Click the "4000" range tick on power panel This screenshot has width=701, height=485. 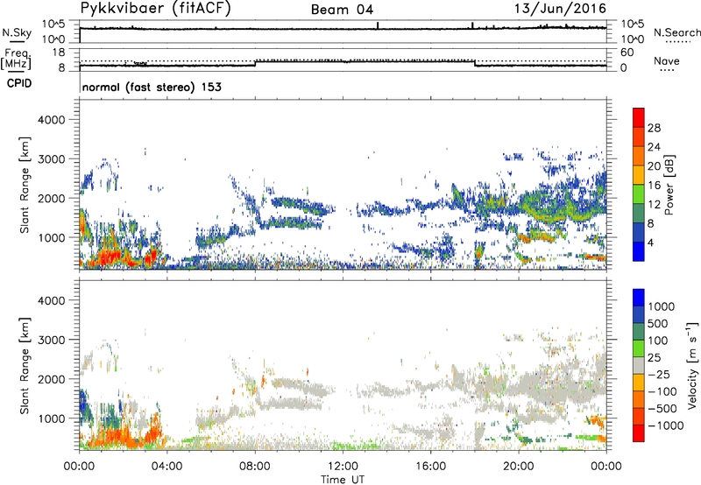point(51,120)
